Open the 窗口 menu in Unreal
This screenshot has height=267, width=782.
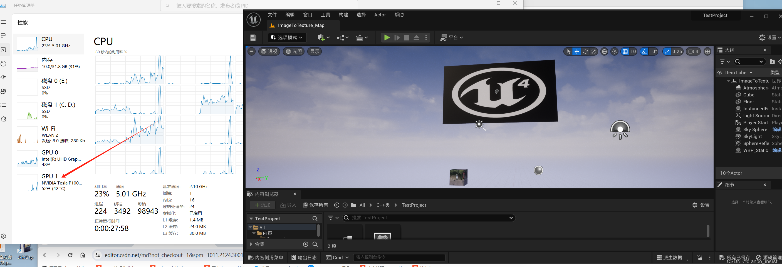click(308, 15)
